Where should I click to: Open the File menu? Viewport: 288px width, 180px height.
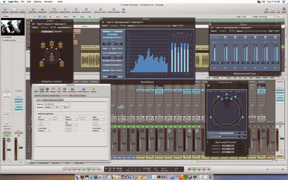pyautogui.click(x=22, y=2)
